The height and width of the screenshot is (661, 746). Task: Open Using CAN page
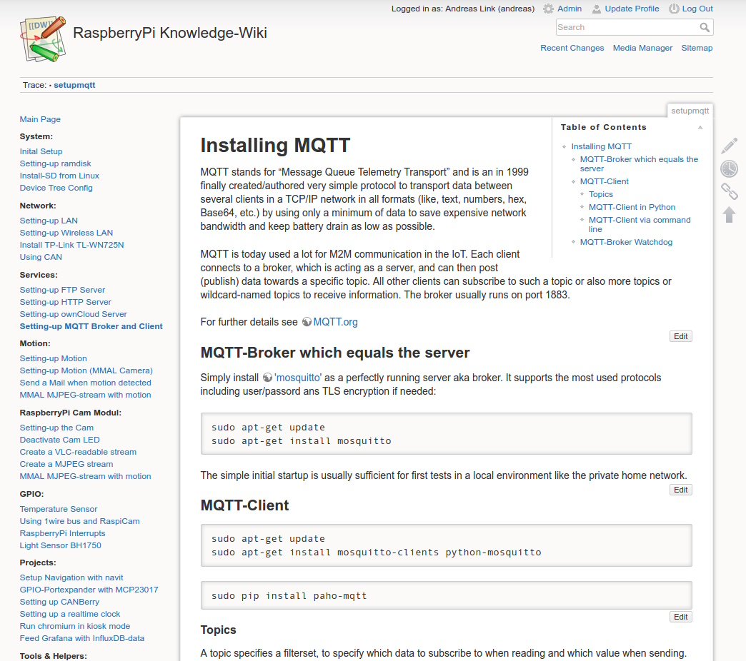[x=41, y=257]
